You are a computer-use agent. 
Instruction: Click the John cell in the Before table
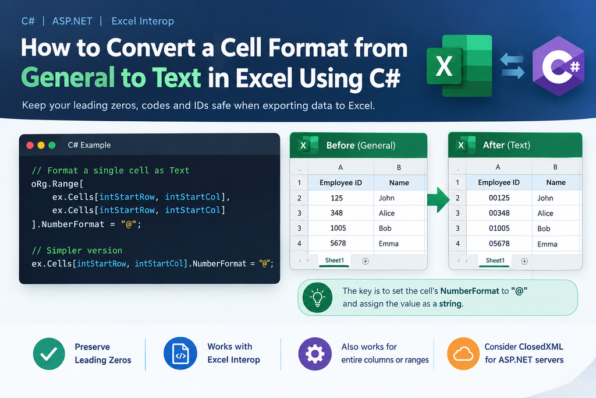point(399,198)
